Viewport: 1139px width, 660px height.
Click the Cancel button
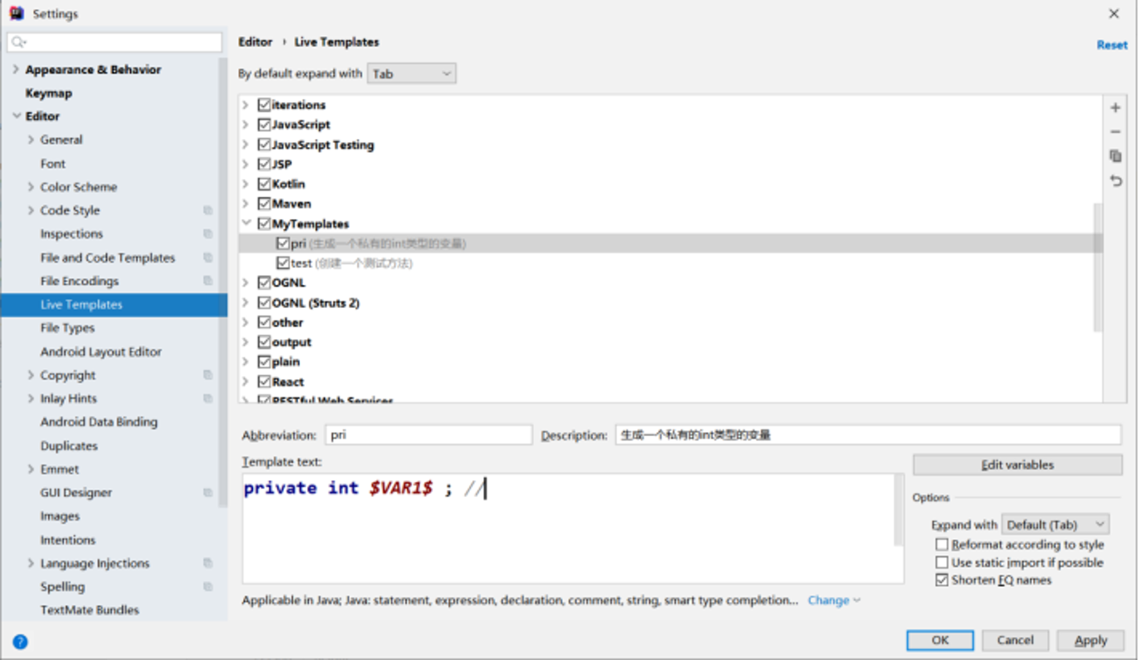1015,640
